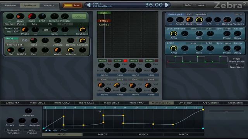Image resolution: width=248 pixels, height=139 pixels.
Task: Switch to the Presets tab
Action: (49, 5)
